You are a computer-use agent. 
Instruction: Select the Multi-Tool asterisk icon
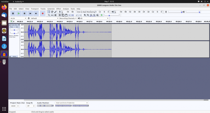coord(55,15)
